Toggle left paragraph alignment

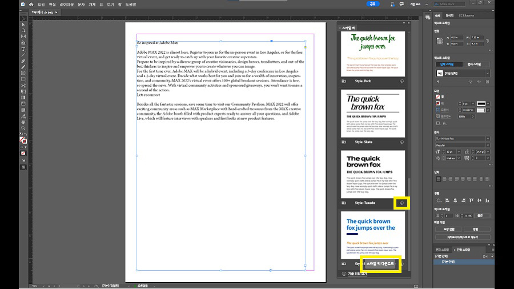tap(438, 179)
